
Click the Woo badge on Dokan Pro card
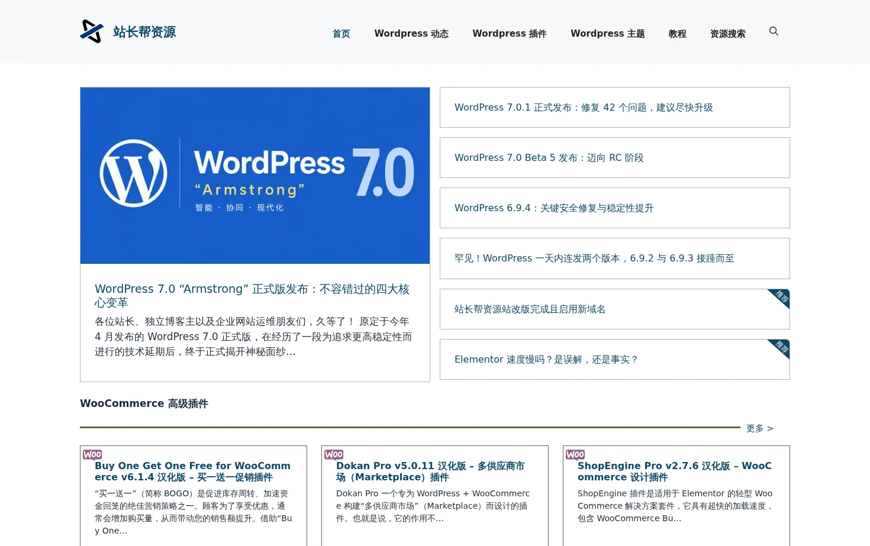(x=334, y=454)
